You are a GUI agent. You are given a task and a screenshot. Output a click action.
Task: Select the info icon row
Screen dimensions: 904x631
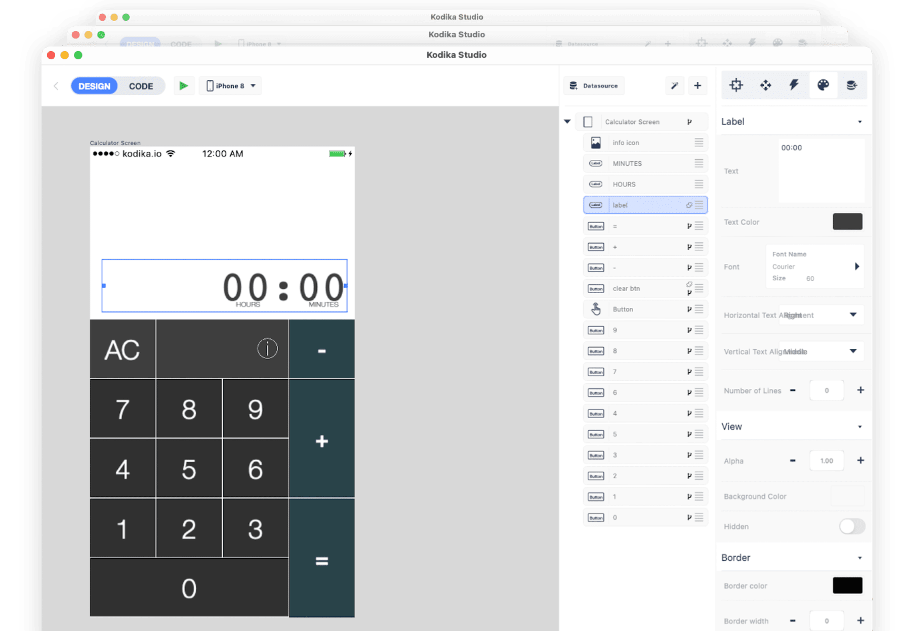click(x=645, y=143)
